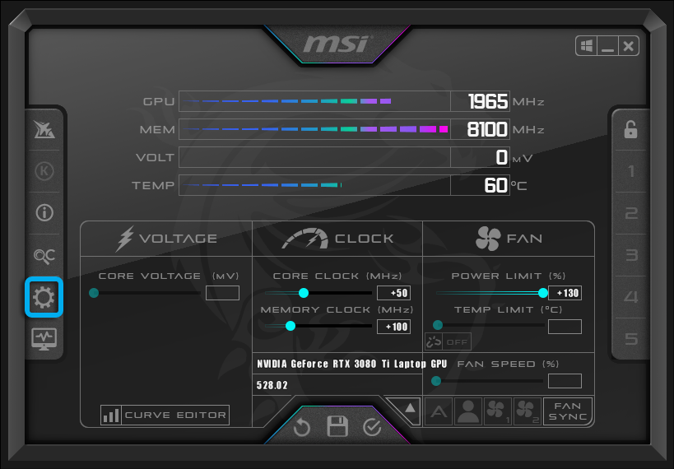
Task: Click the Temp Limit slider handle
Action: click(438, 324)
